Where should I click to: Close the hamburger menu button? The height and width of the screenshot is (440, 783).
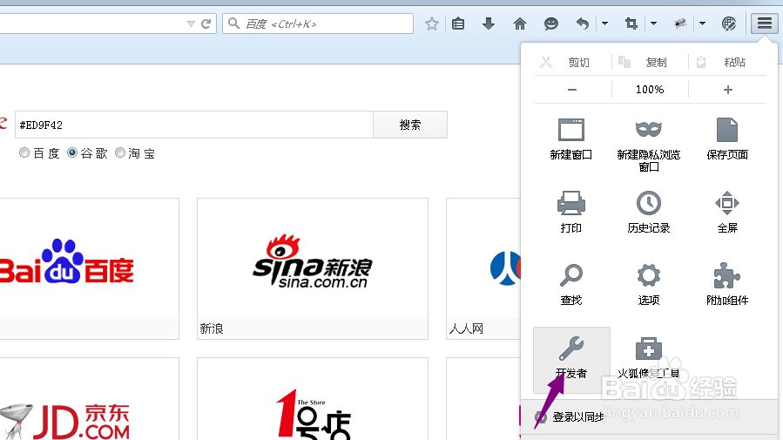coord(765,23)
